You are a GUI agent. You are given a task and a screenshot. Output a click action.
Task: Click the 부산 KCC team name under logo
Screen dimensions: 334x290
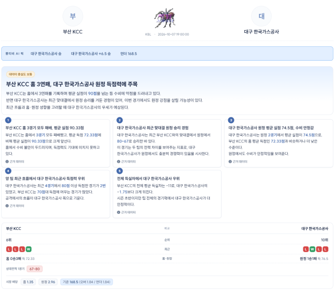pos(72,32)
